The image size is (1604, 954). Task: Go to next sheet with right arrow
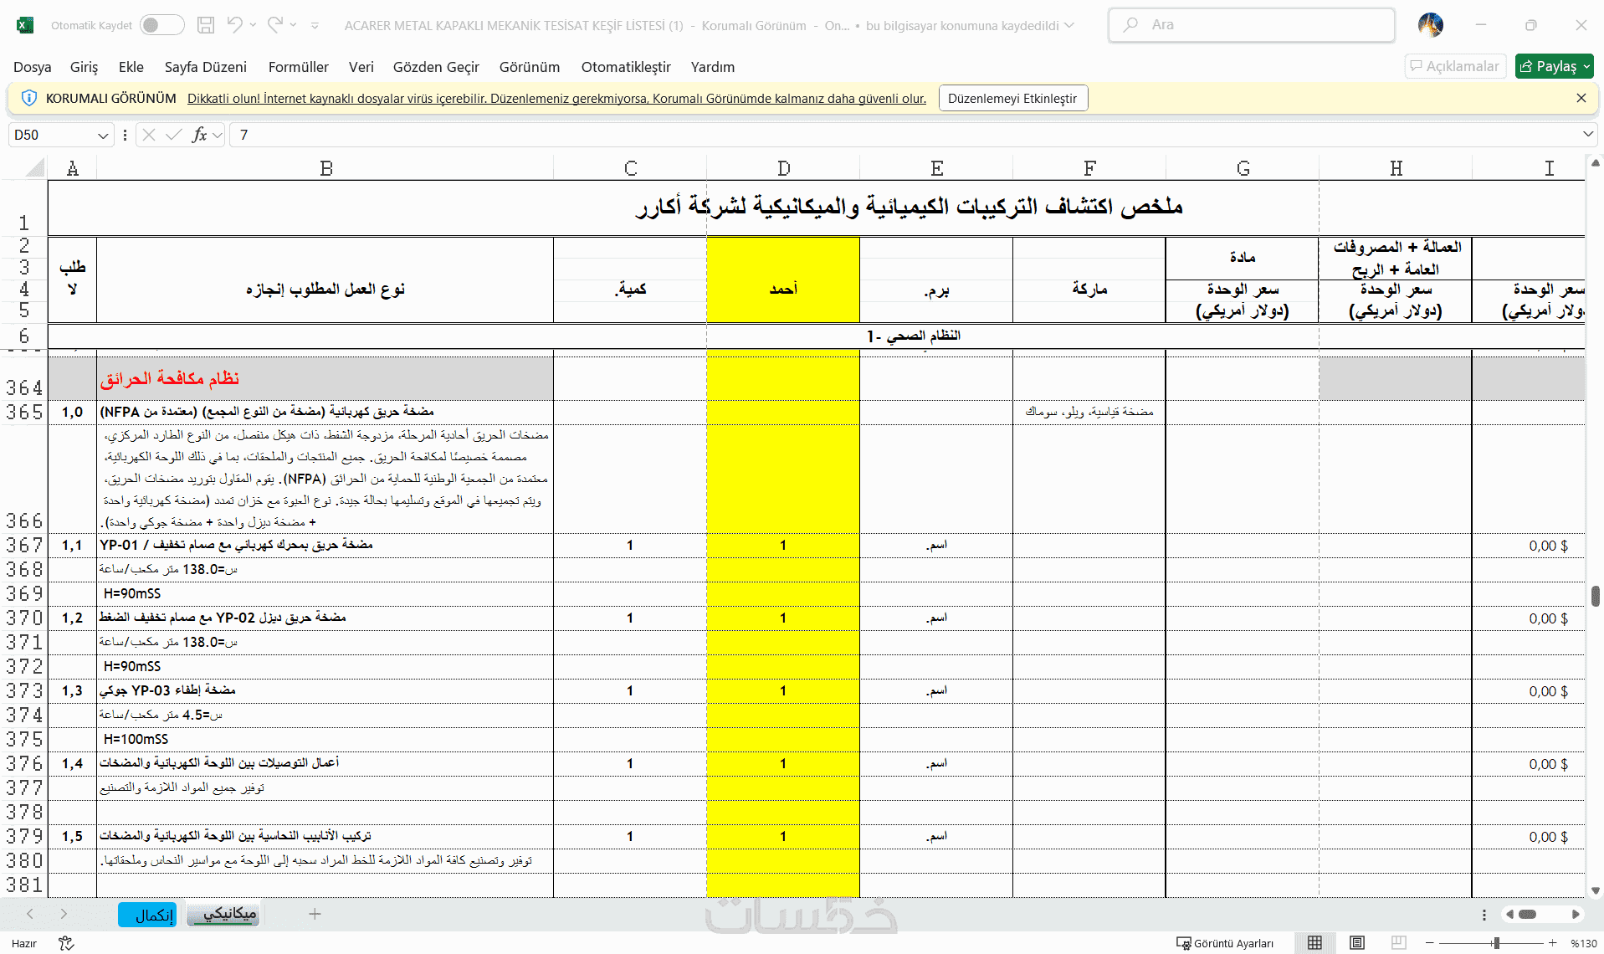tap(64, 914)
